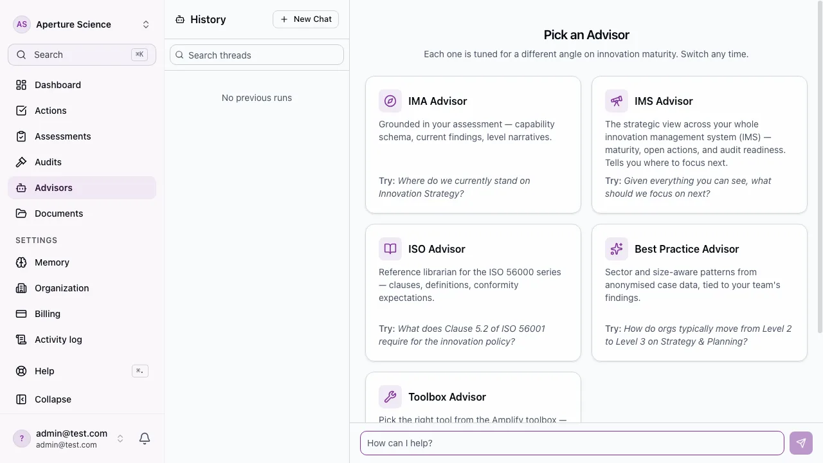Select the IMA Advisor card title
The width and height of the screenshot is (823, 463).
437,101
